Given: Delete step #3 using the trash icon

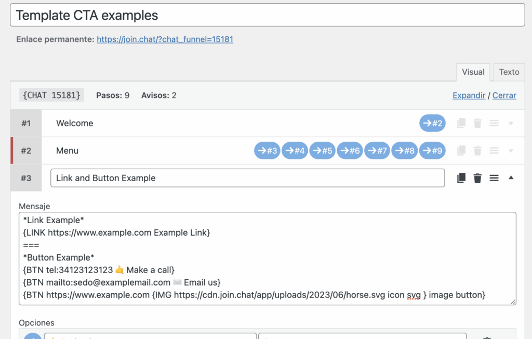Looking at the screenshot, I should [x=477, y=178].
